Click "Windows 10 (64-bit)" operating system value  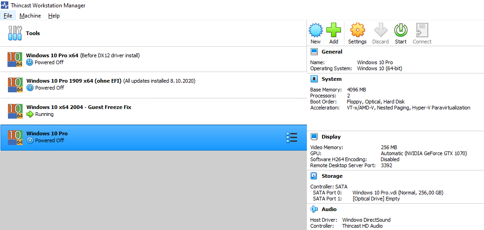pyautogui.click(x=380, y=68)
